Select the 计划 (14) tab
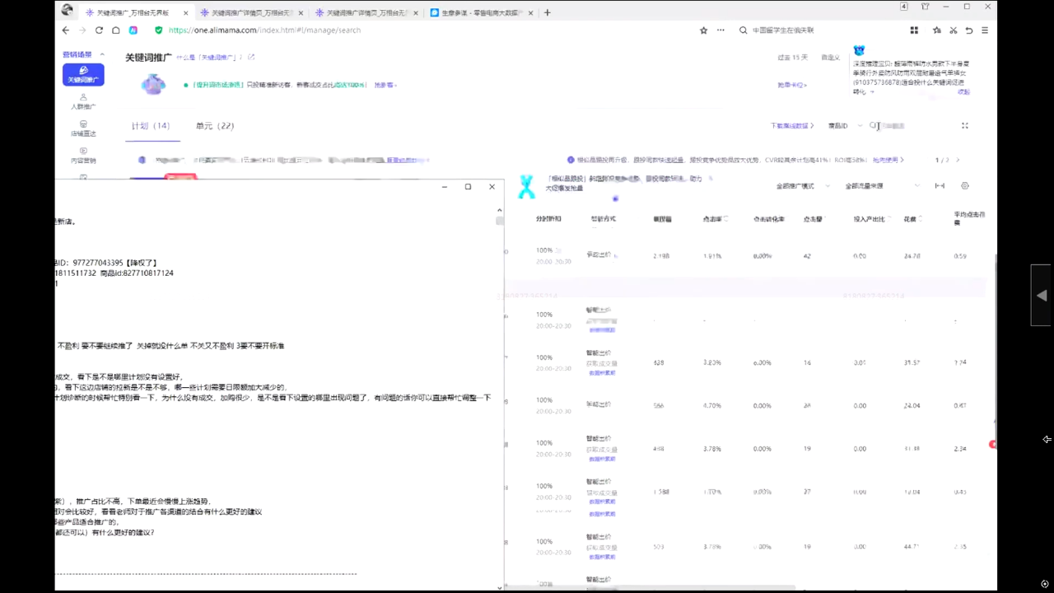This screenshot has width=1054, height=593. 151,126
